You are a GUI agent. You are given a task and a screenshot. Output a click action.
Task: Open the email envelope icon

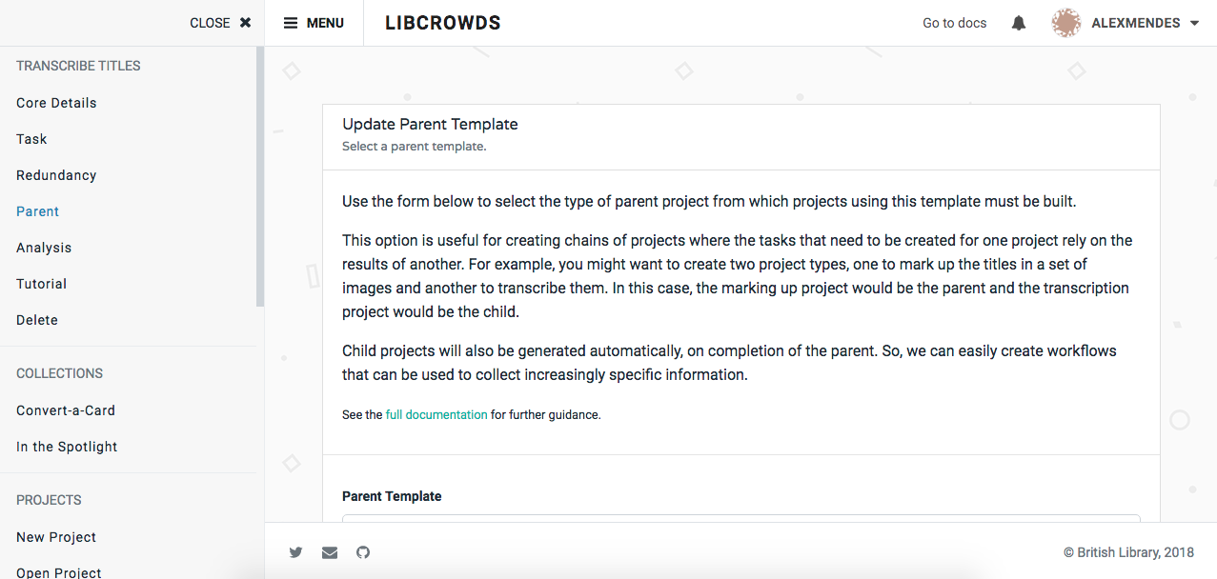click(x=329, y=552)
